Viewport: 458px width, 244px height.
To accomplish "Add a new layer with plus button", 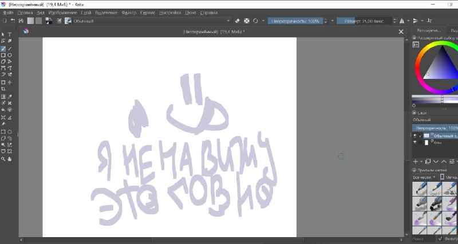I will click(x=416, y=162).
